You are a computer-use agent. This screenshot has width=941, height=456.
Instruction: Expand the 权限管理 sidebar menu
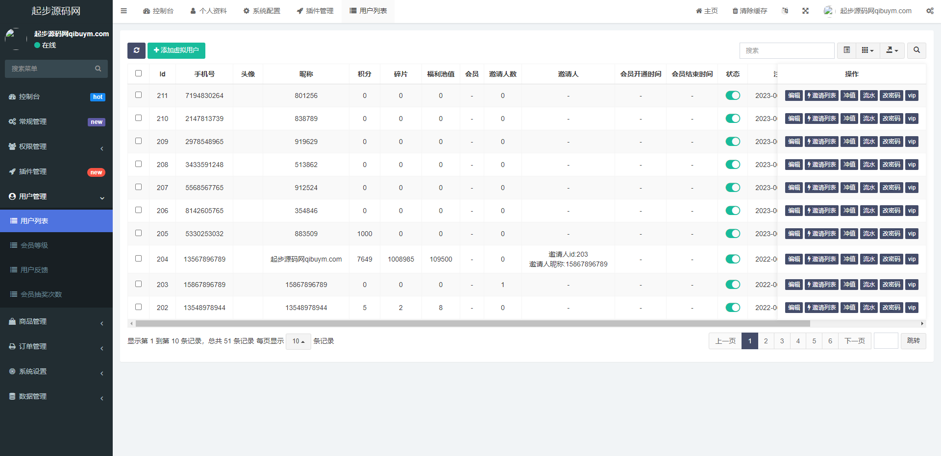(56, 147)
